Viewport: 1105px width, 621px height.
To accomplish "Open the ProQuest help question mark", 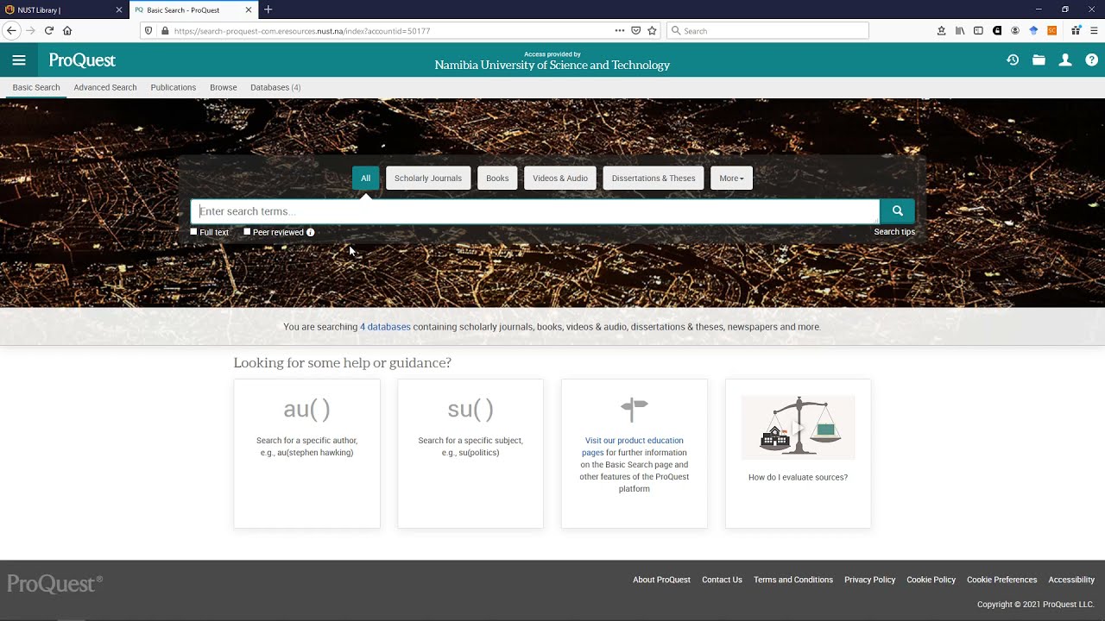I will click(1092, 60).
